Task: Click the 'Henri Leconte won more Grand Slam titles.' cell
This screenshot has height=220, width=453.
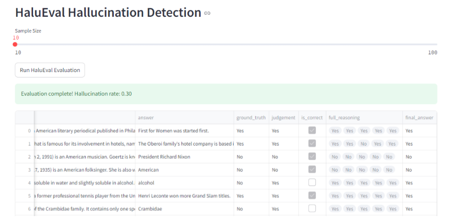Action: (184, 196)
